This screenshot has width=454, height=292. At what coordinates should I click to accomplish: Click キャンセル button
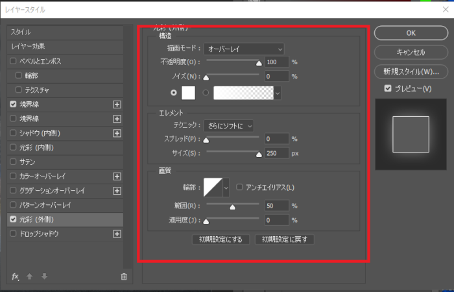point(411,53)
